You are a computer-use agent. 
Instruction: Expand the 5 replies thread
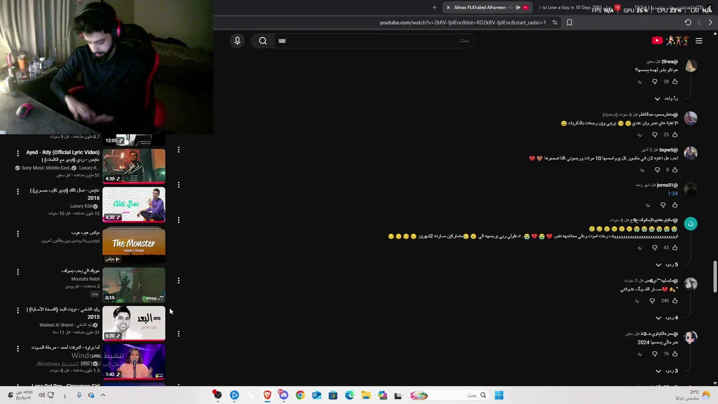click(x=666, y=264)
